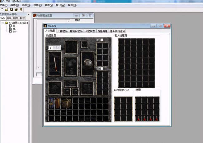The image size is (203, 143).
Task: Click the item property viewer window icon
Action: click(x=35, y=15)
